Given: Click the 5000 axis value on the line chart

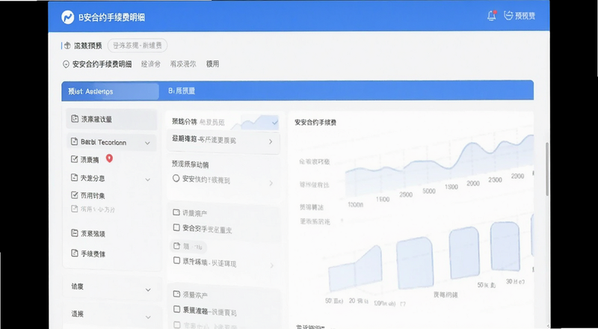Looking at the screenshot, I should (x=429, y=191).
